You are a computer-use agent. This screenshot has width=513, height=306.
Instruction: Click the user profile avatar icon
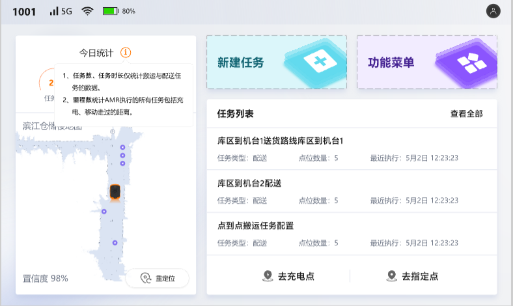pyautogui.click(x=493, y=11)
